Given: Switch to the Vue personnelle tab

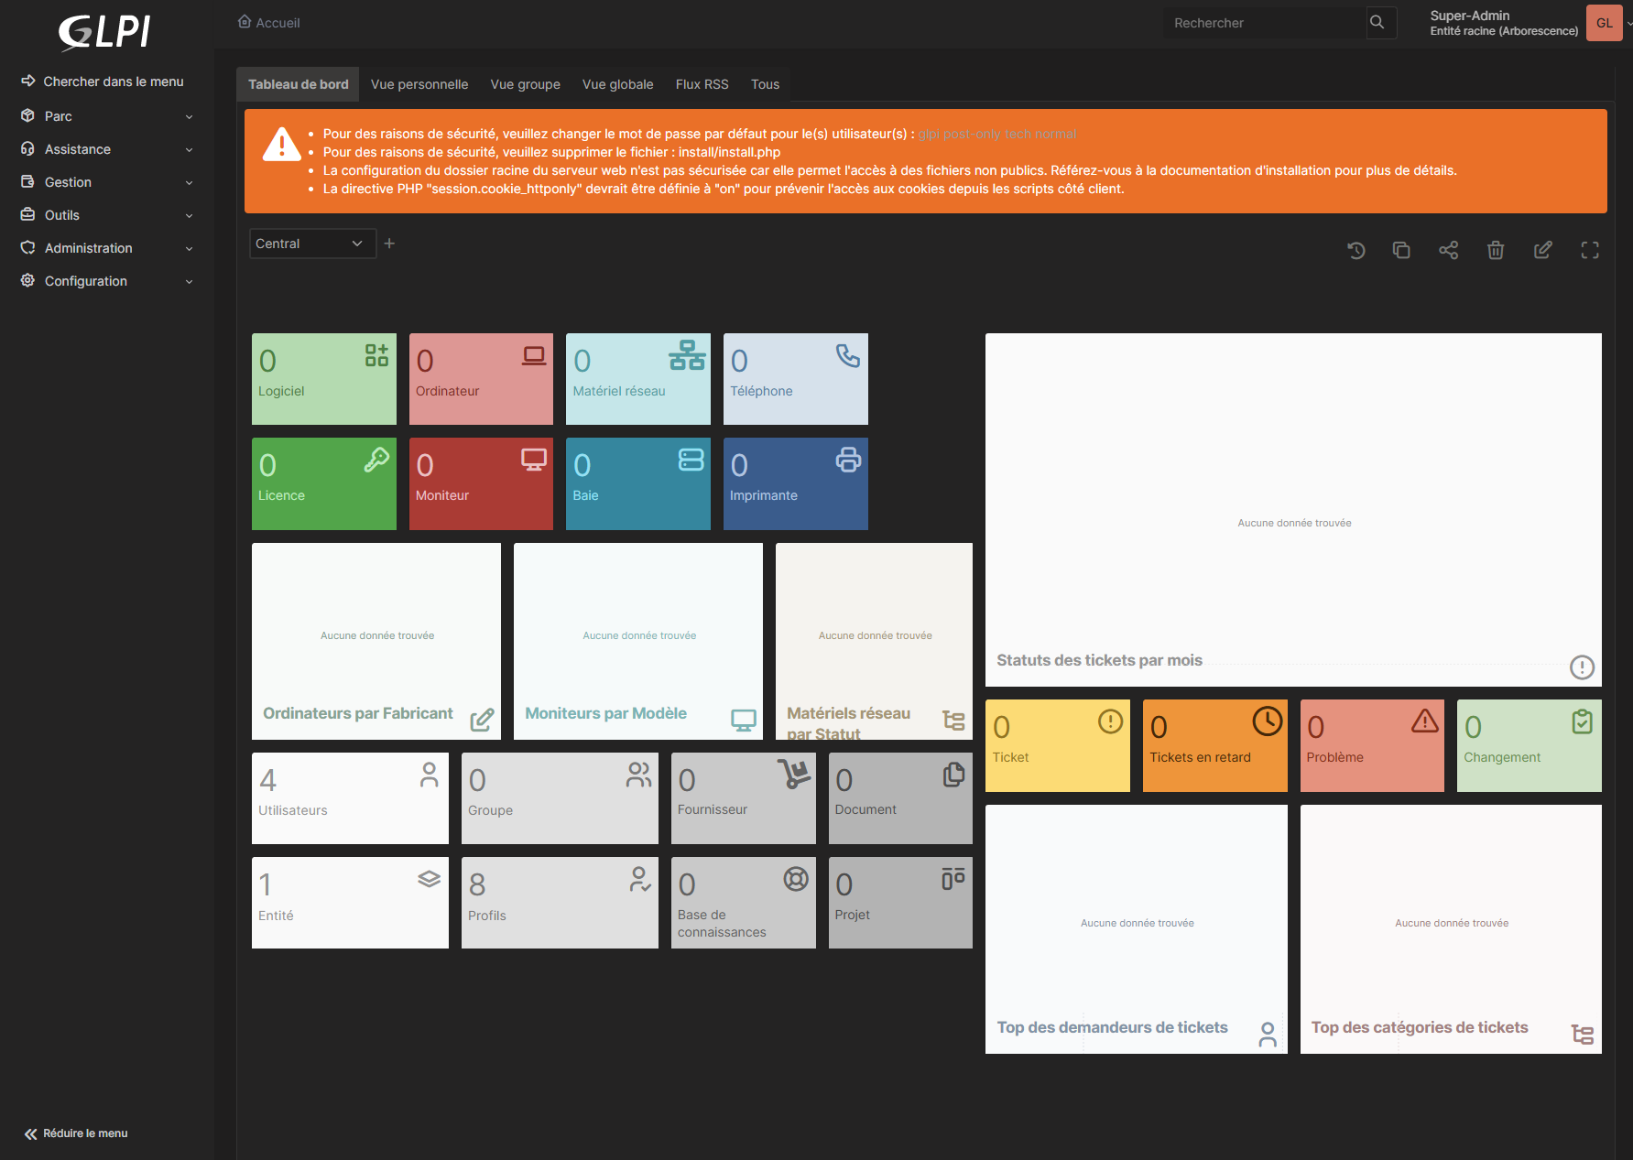Looking at the screenshot, I should coord(419,84).
